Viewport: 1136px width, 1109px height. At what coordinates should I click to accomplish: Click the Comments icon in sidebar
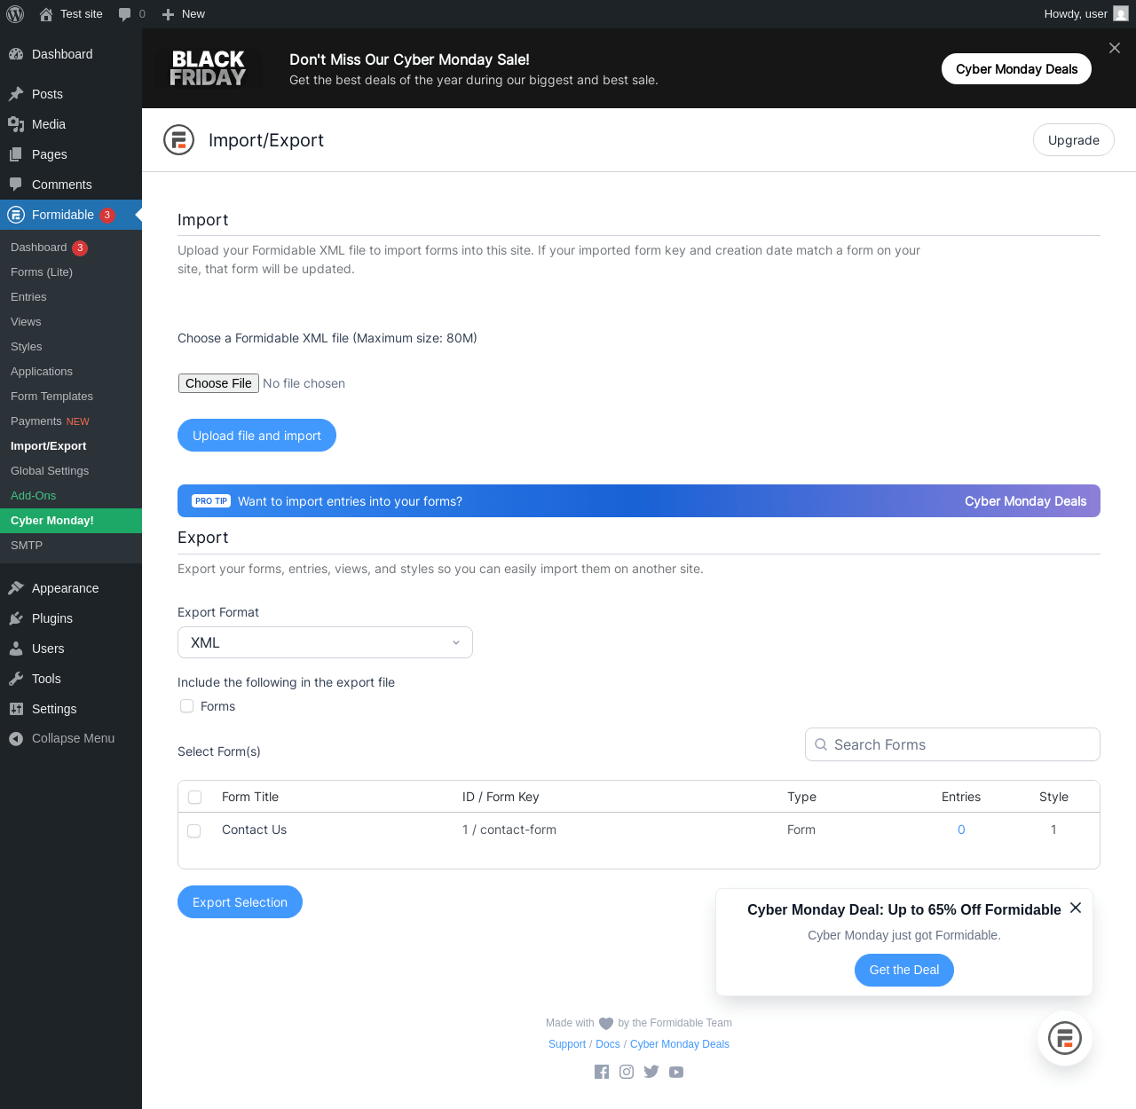coord(16,185)
